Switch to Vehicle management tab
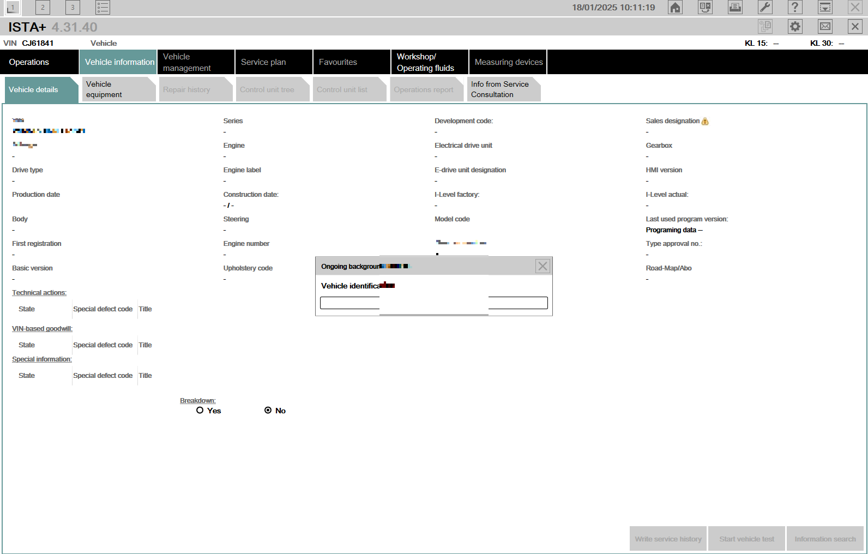 point(196,62)
